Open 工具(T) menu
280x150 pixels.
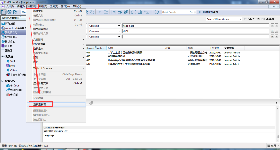coord(54,6)
